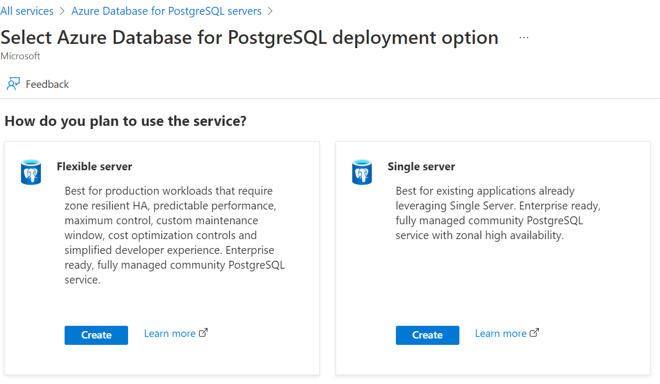Click the Single server PostgreSQL elephant icon
660x384 pixels.
coord(362,172)
